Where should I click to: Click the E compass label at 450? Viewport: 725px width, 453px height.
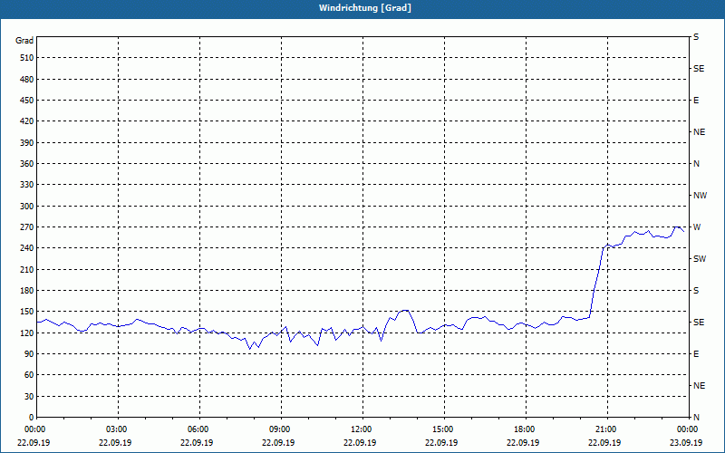pos(696,101)
